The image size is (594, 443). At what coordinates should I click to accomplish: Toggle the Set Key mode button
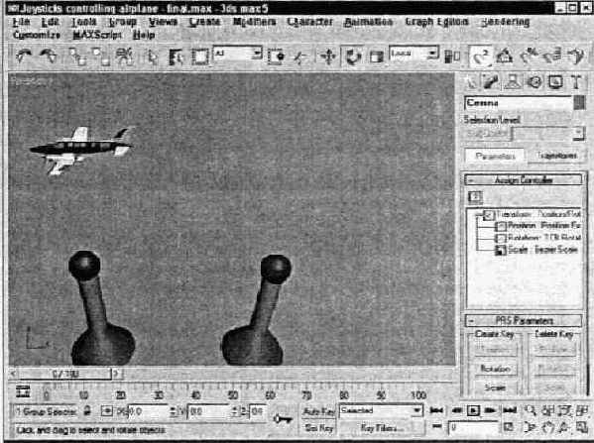point(319,428)
